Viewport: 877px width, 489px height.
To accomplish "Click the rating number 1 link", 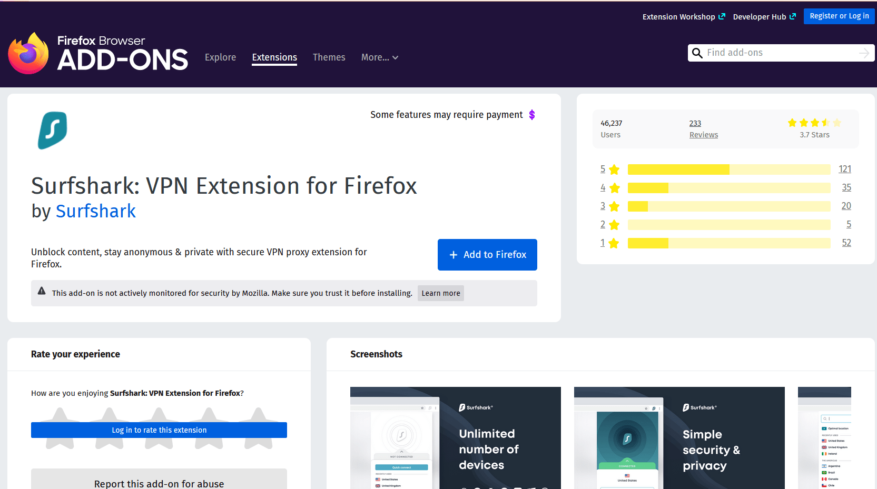I will (x=603, y=243).
